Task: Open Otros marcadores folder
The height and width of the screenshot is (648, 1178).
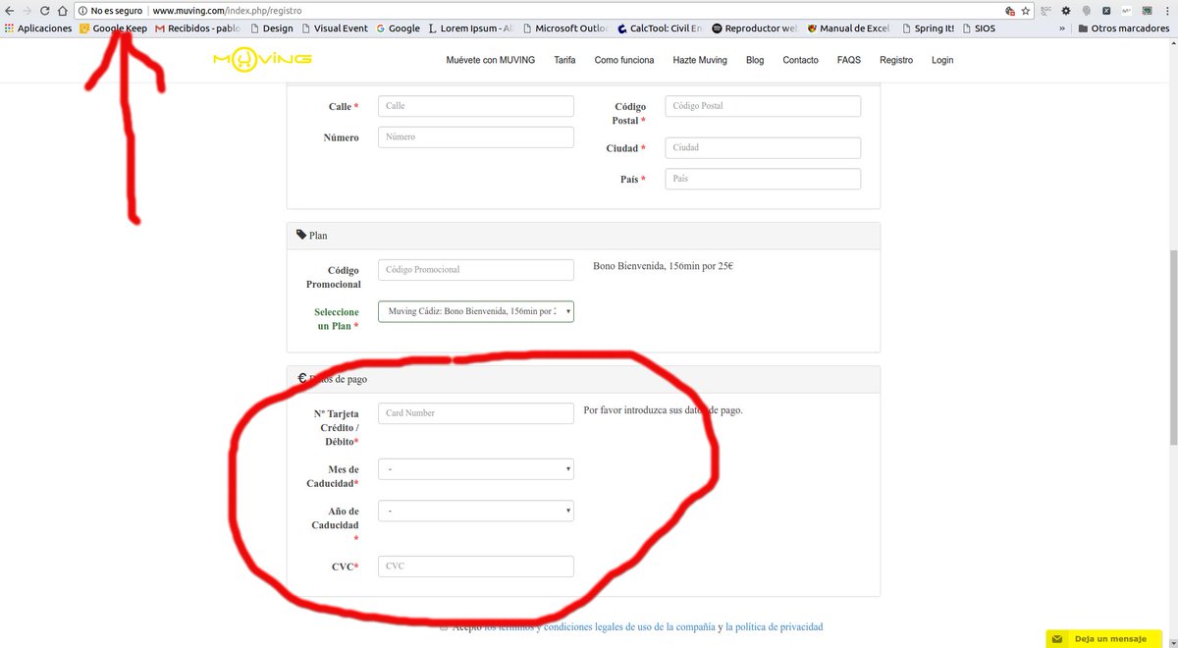Action: coord(1123,28)
